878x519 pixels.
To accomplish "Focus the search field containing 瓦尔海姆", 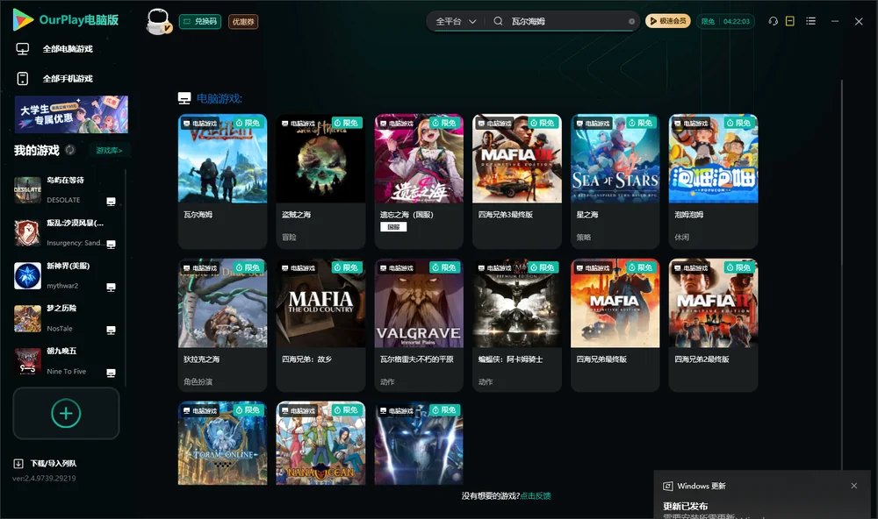I will pos(565,21).
